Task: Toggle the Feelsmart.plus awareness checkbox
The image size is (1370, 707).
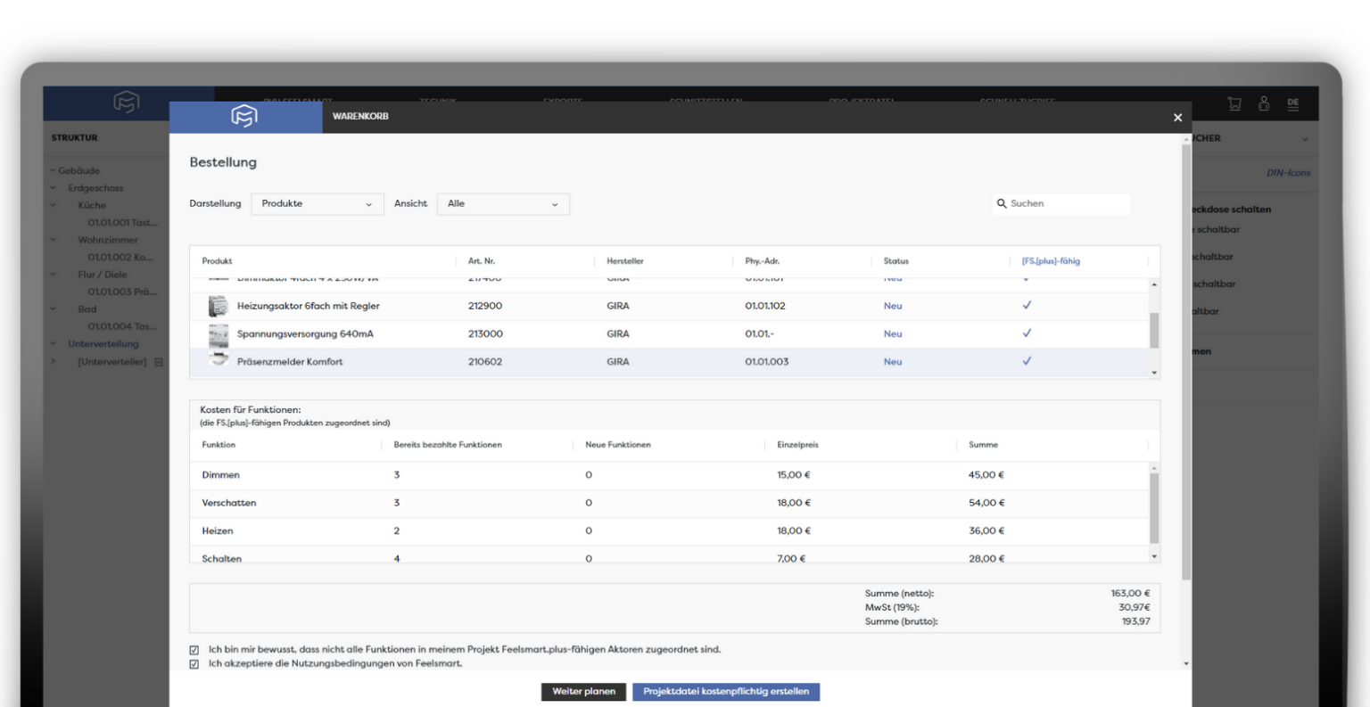Action: click(x=194, y=650)
